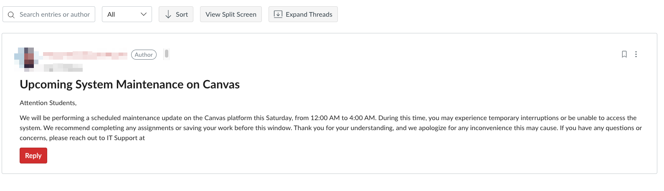The width and height of the screenshot is (664, 191).
Task: Click the post author's avatar image
Action: click(28, 58)
